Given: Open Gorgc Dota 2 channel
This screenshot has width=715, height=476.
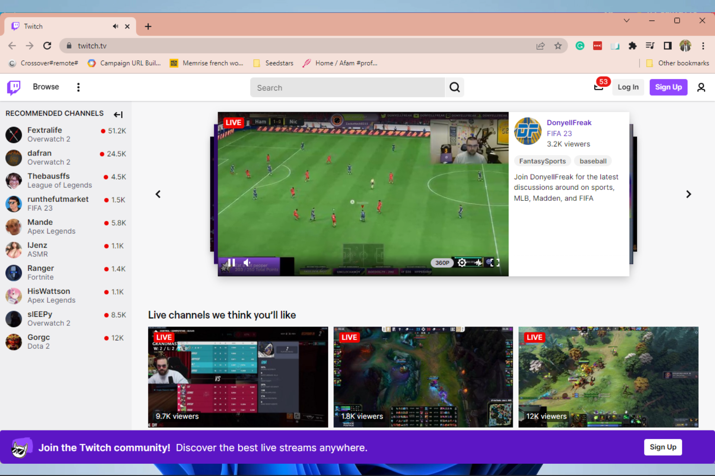Looking at the screenshot, I should point(66,342).
